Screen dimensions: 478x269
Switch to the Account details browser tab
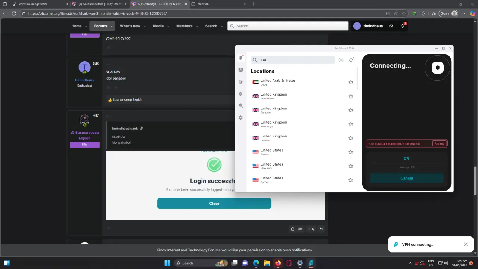click(100, 4)
